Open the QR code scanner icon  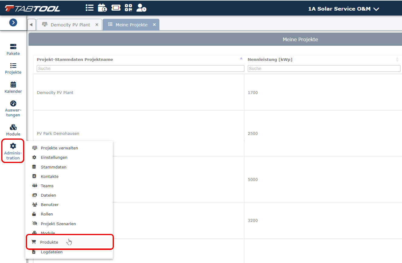[128, 8]
